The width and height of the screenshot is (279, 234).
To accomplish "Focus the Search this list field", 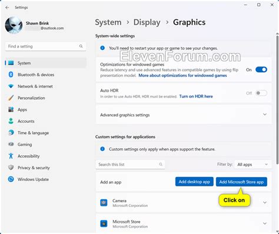I will (x=130, y=165).
